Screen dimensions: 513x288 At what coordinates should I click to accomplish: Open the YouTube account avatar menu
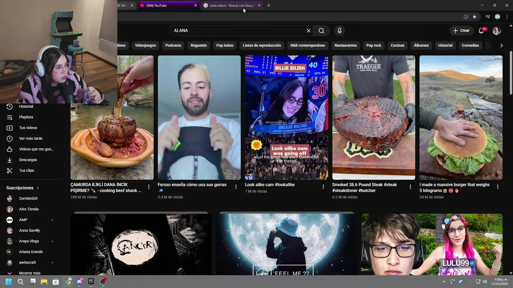point(497,30)
